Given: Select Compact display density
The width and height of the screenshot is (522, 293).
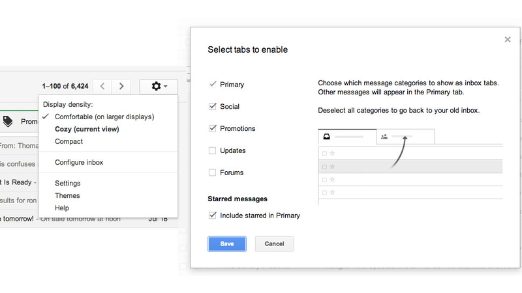Looking at the screenshot, I should [x=69, y=141].
